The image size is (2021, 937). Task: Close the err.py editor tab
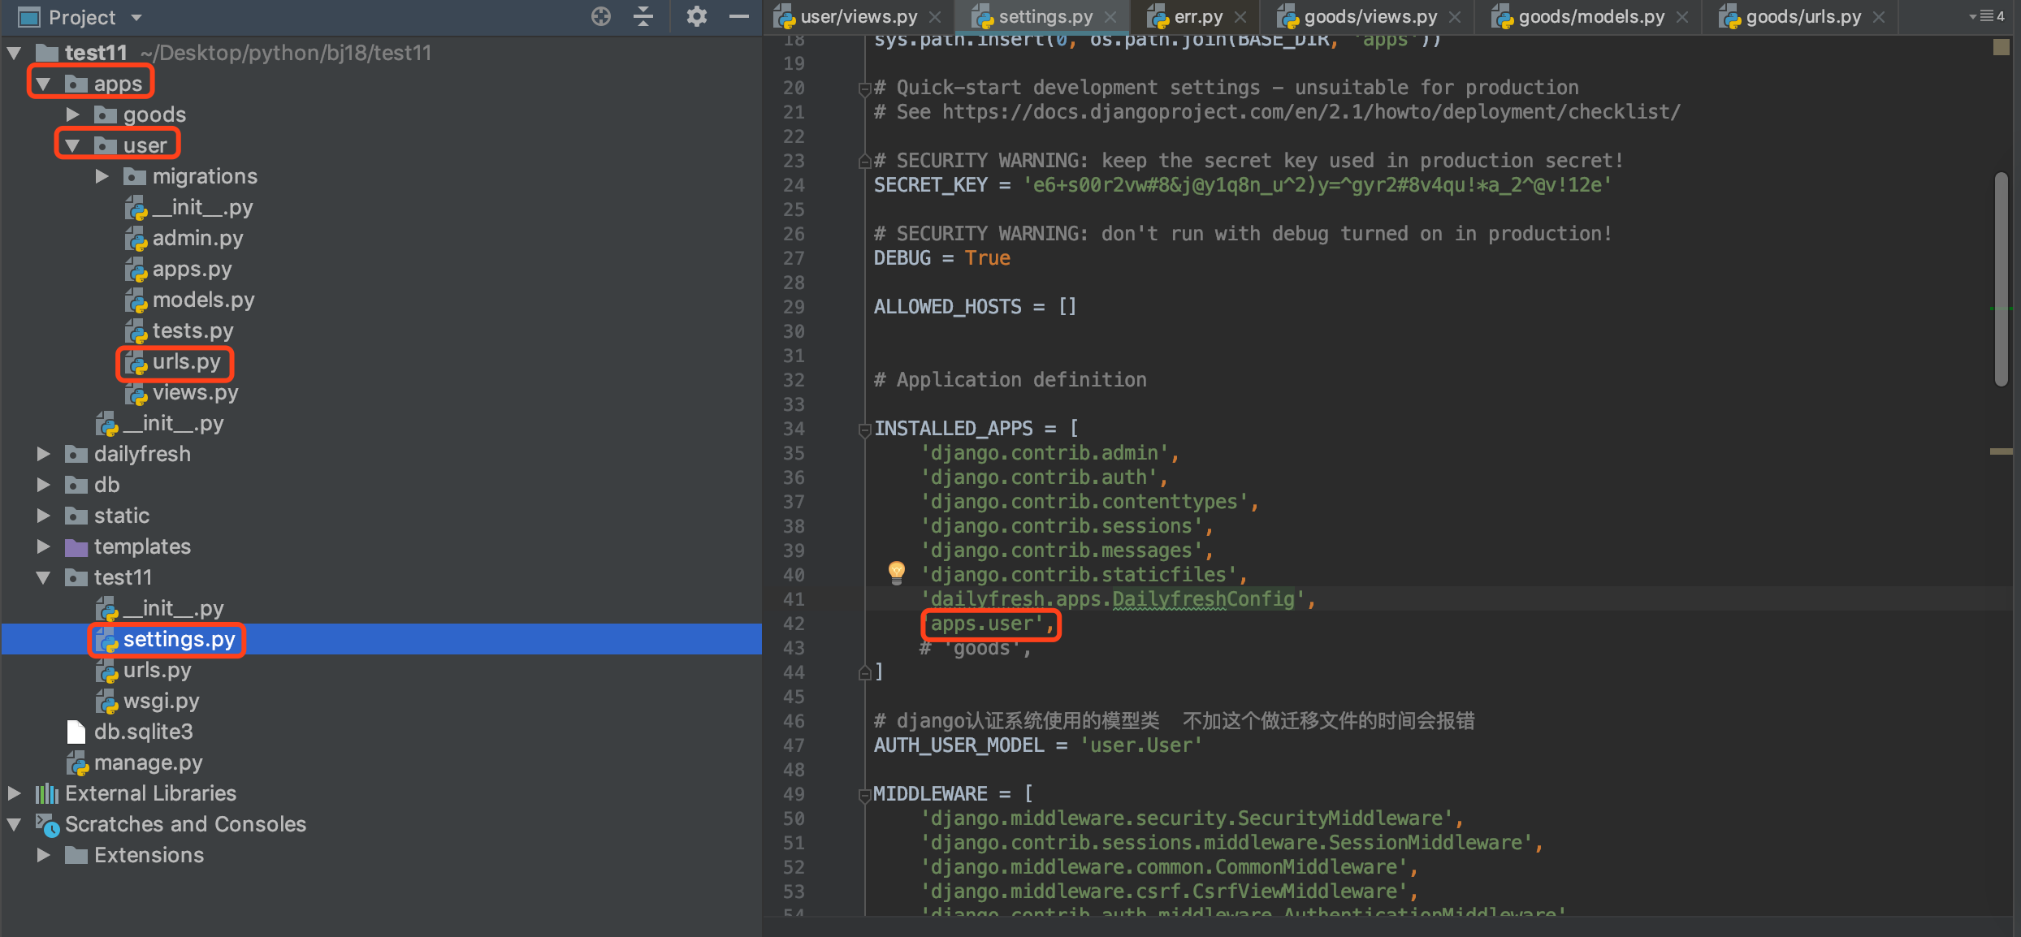[x=1240, y=17]
